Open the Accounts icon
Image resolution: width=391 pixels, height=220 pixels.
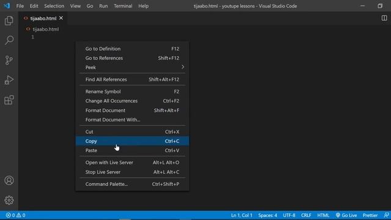[9, 180]
